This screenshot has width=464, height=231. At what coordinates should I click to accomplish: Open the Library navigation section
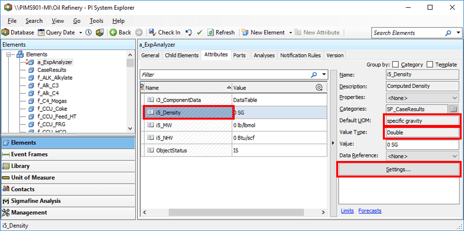coord(68,166)
